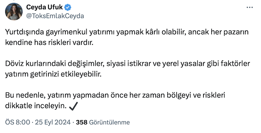Click the Görüntülenme label
The height and width of the screenshot is (133, 261).
click(109, 123)
